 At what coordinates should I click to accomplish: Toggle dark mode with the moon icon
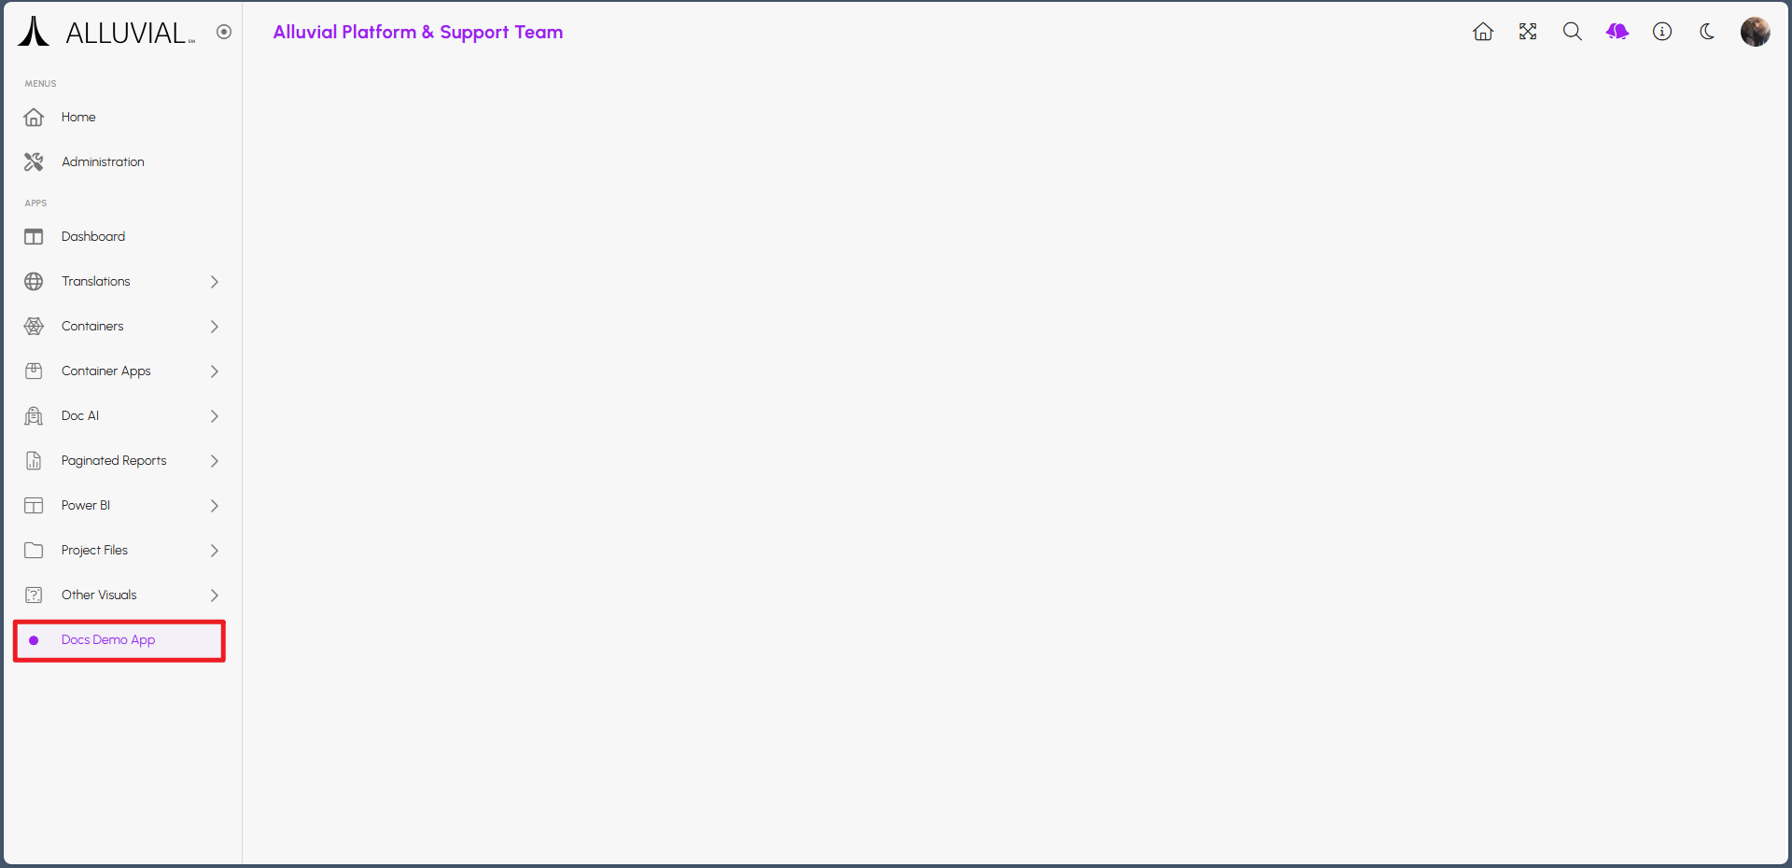point(1707,32)
